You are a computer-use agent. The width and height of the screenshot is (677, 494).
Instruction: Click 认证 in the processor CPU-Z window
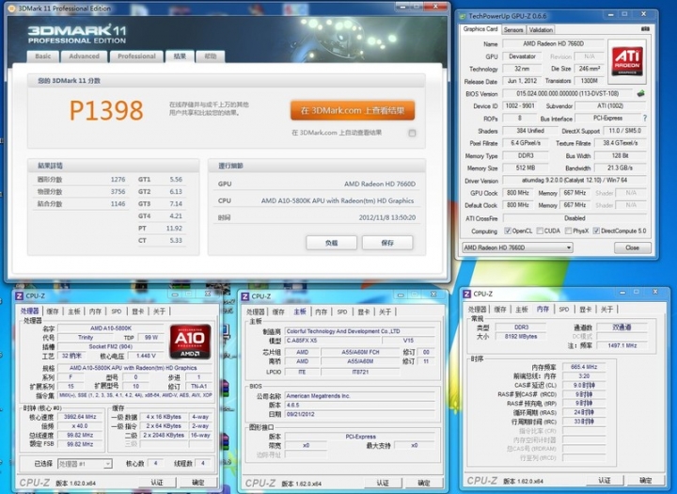[157, 483]
